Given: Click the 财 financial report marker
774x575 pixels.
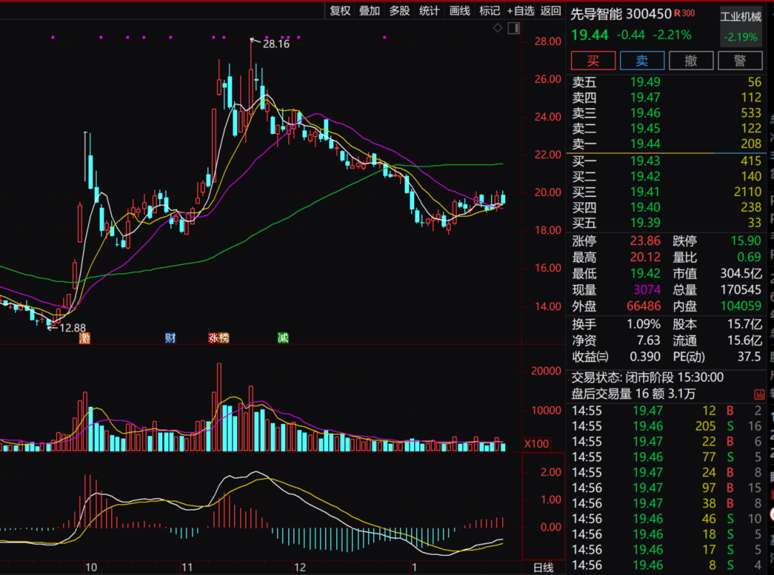Looking at the screenshot, I should click(x=170, y=338).
